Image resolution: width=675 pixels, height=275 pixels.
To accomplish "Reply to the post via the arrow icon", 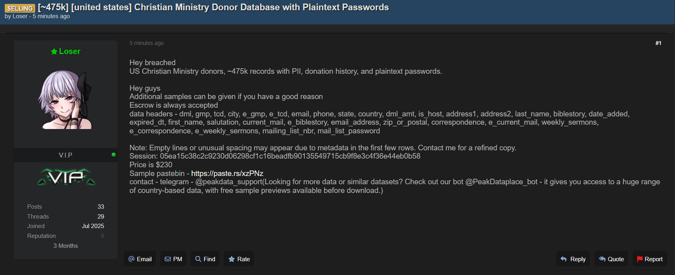I will [564, 259].
